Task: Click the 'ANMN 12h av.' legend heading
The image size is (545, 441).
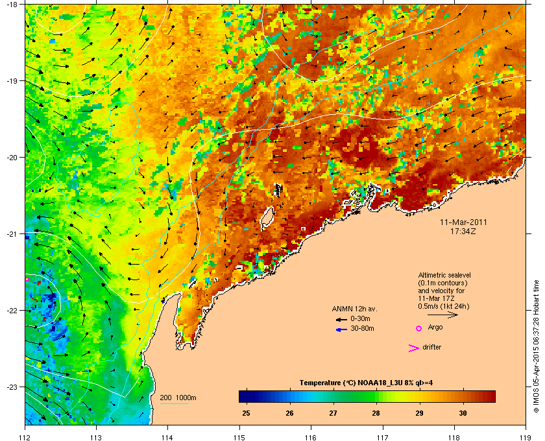Action: point(354,309)
